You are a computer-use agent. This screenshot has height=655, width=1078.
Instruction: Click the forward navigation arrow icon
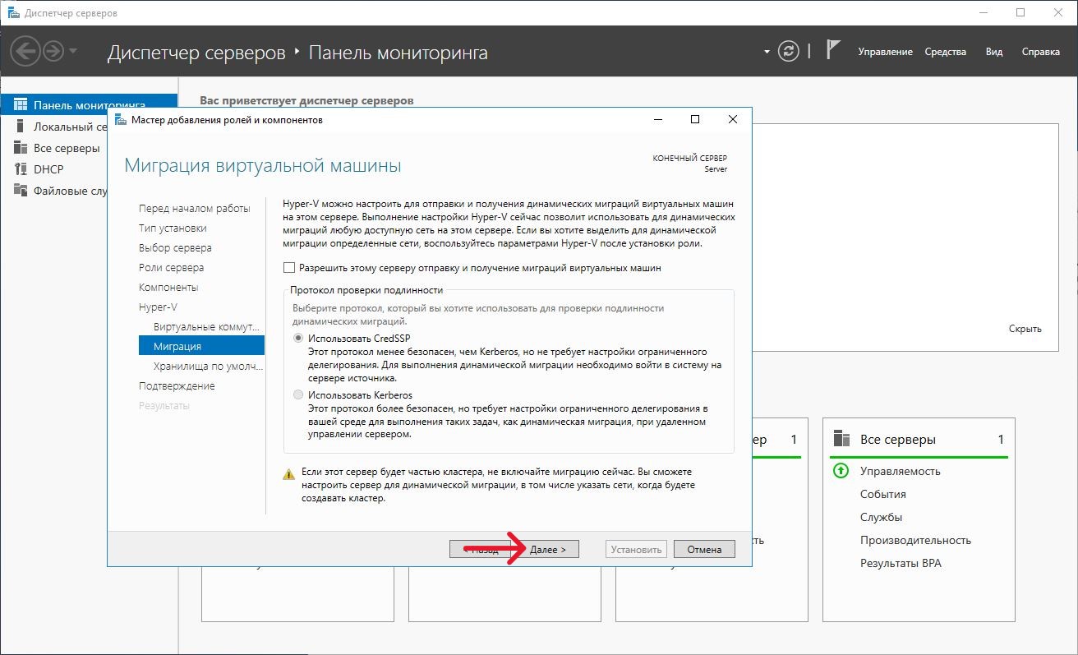[53, 52]
